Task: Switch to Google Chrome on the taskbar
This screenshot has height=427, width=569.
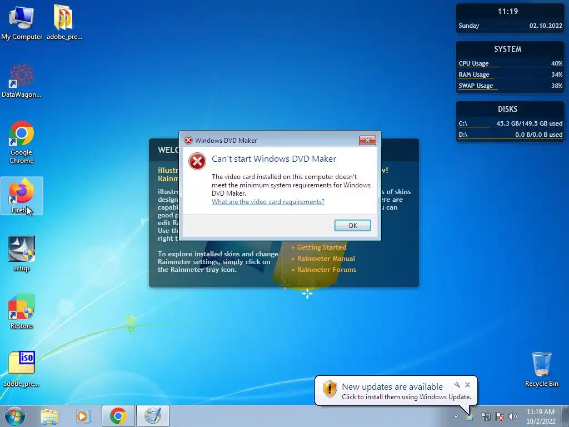Action: coord(118,416)
